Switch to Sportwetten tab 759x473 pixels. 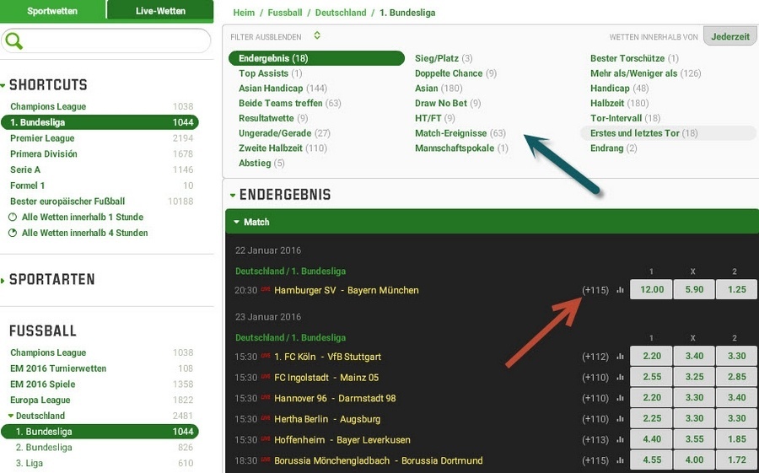(x=52, y=11)
